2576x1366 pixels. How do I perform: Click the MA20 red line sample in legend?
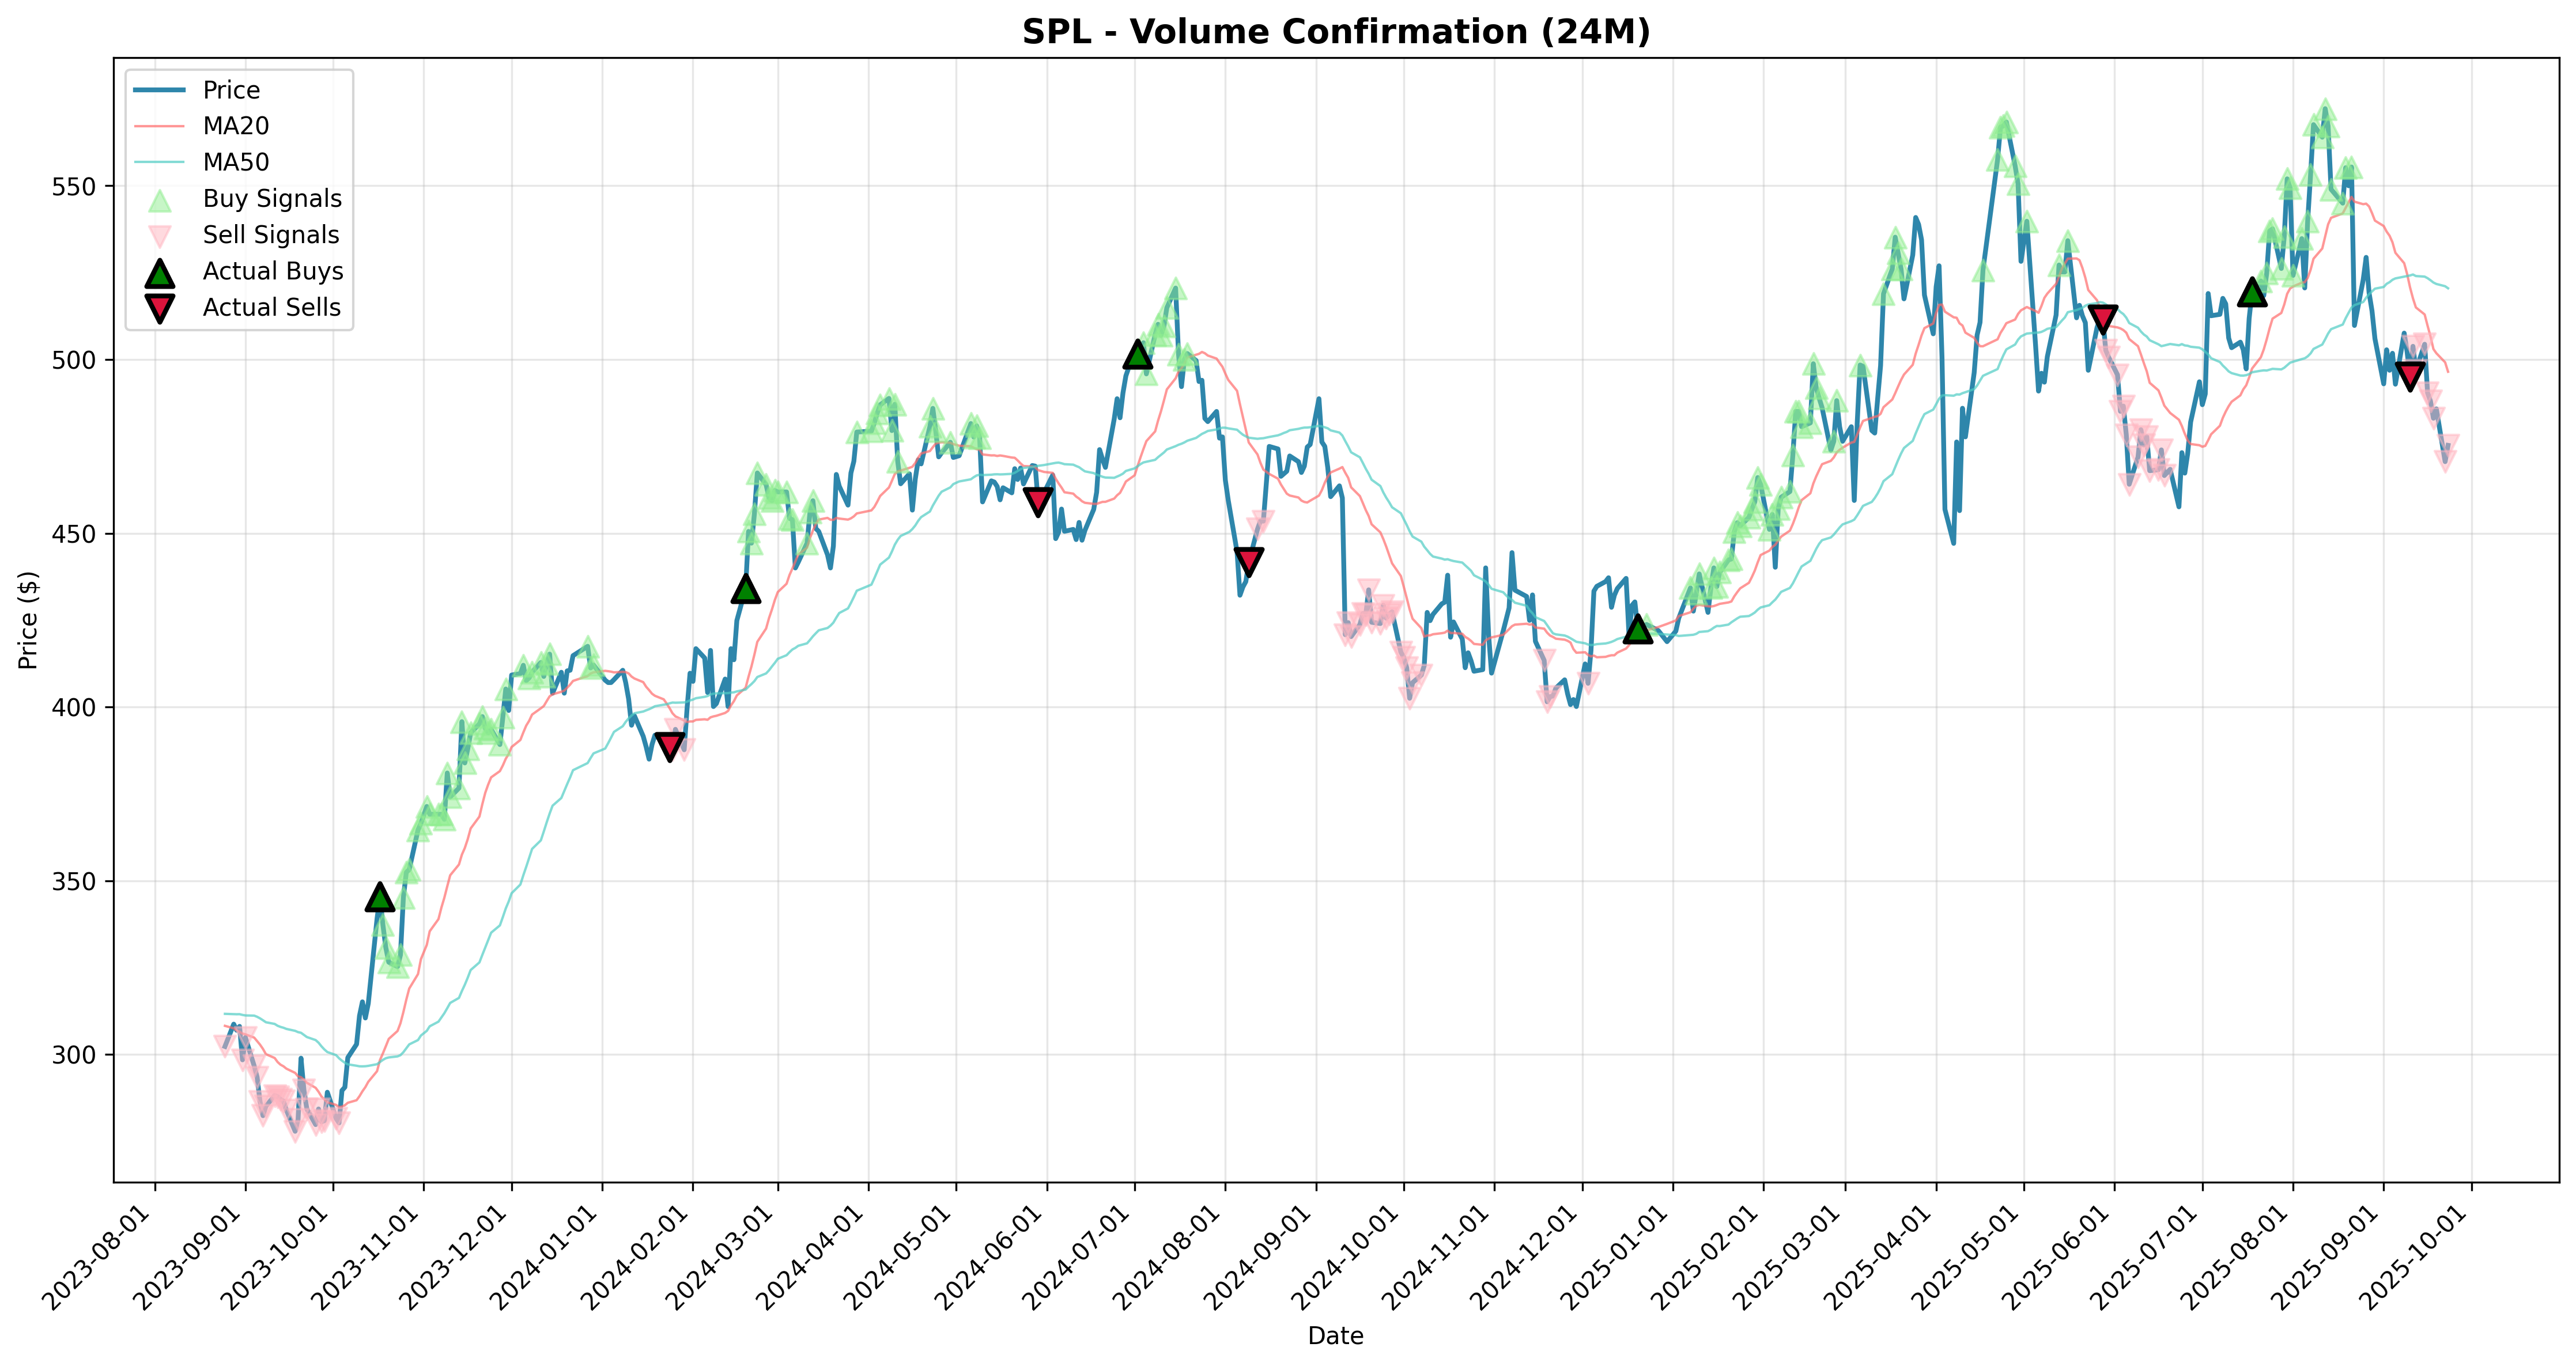click(x=160, y=126)
